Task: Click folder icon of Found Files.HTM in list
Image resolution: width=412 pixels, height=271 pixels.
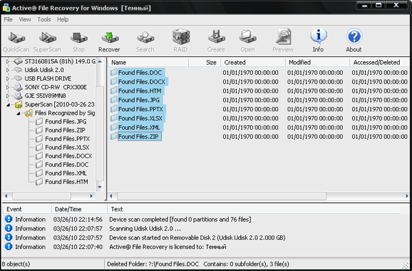Action: [x=113, y=91]
